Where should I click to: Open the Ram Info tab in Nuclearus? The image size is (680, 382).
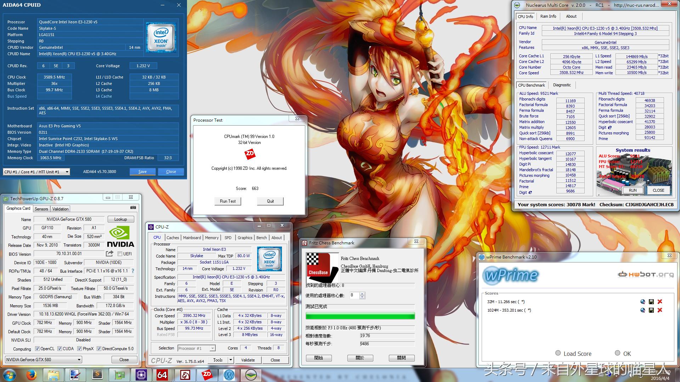coord(548,16)
